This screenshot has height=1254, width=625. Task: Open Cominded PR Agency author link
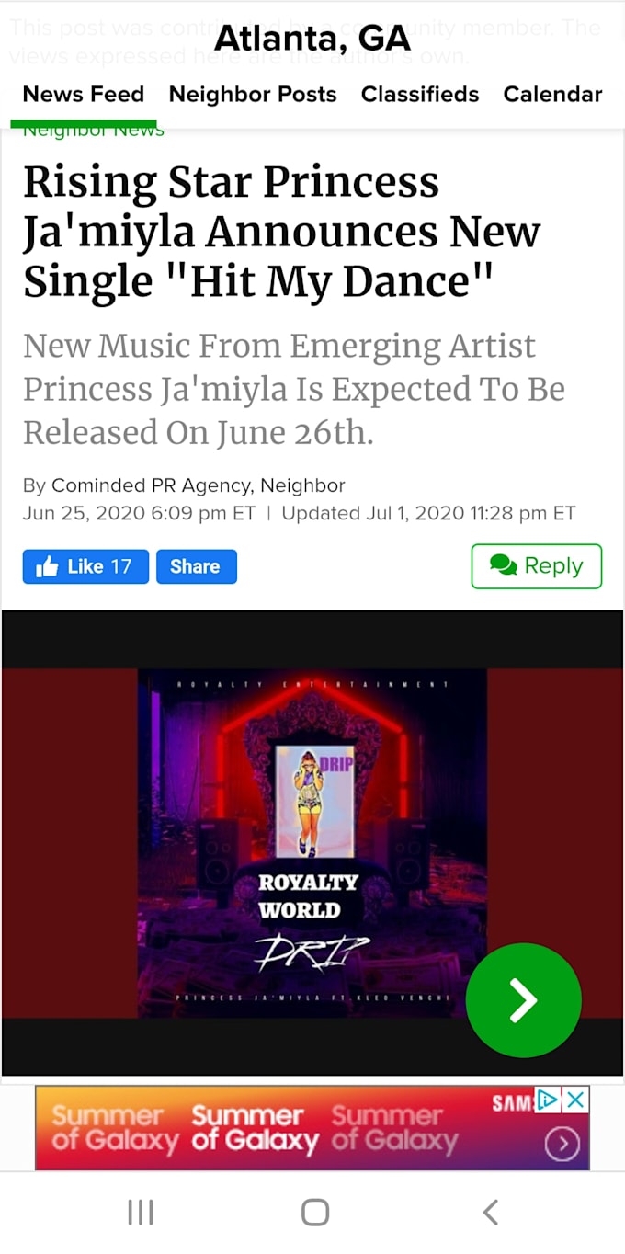click(153, 485)
